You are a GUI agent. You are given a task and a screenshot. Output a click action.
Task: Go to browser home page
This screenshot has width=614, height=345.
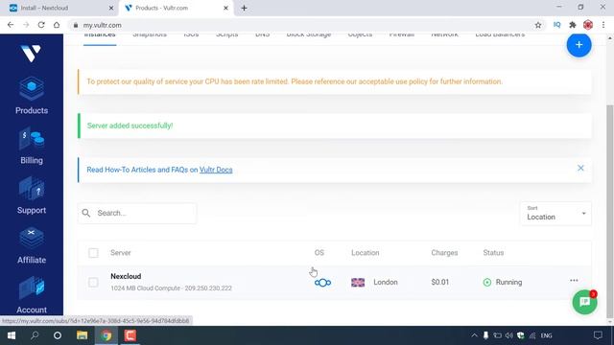(57, 25)
